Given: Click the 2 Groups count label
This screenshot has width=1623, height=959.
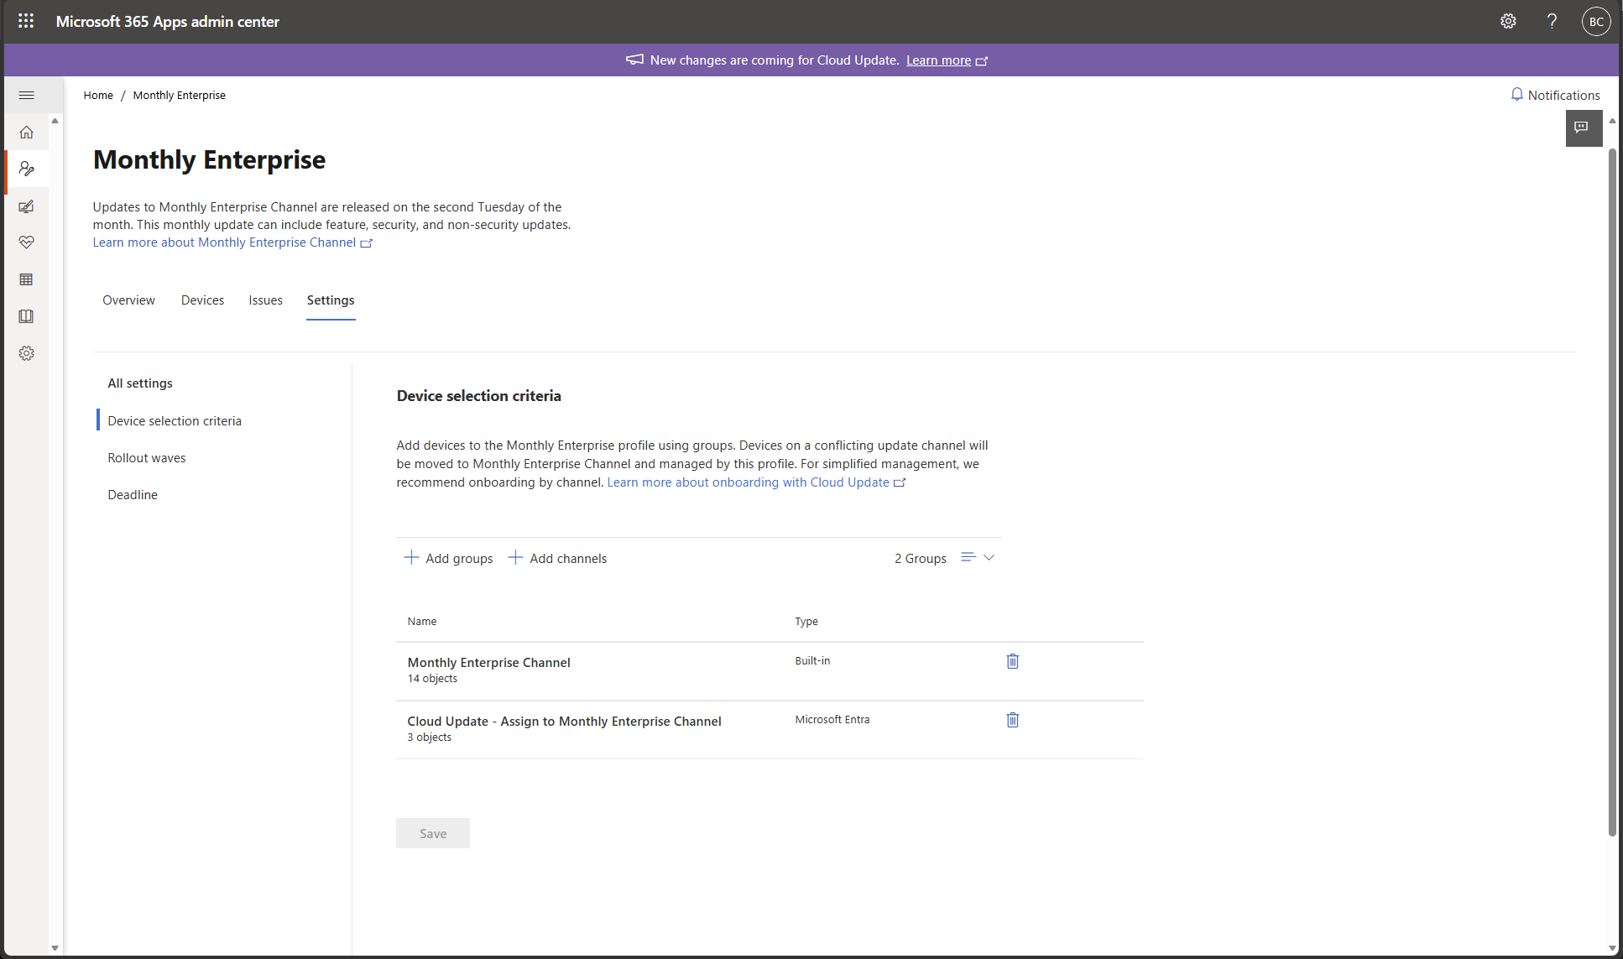Looking at the screenshot, I should pyautogui.click(x=921, y=558).
